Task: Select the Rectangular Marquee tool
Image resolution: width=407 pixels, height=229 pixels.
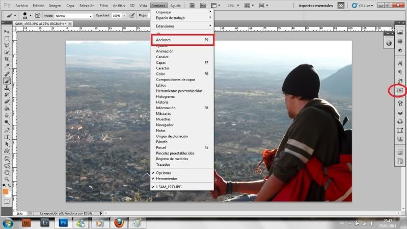Action: pyautogui.click(x=7, y=38)
